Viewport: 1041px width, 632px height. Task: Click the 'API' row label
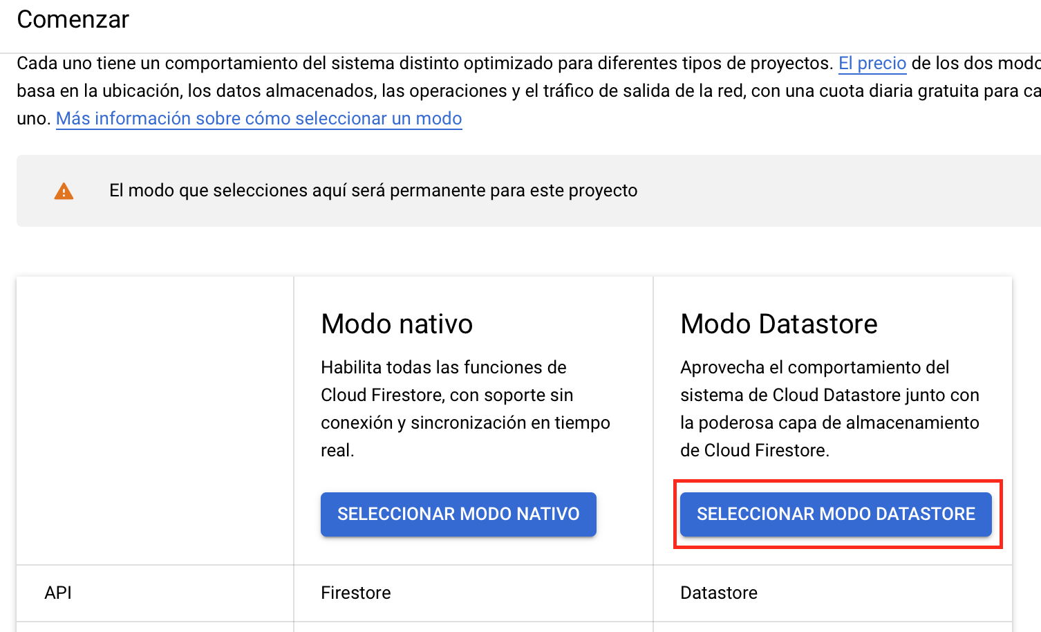point(58,593)
